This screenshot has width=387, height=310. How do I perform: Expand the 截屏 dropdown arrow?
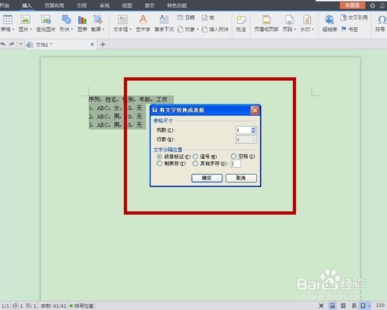103,30
